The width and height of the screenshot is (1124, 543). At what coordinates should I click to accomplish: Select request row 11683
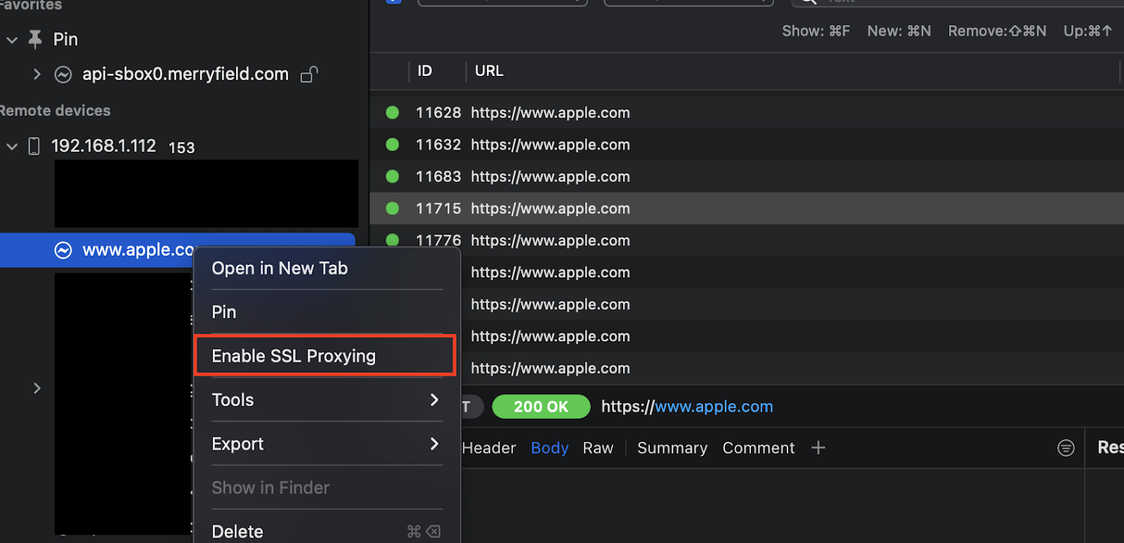pyautogui.click(x=747, y=176)
